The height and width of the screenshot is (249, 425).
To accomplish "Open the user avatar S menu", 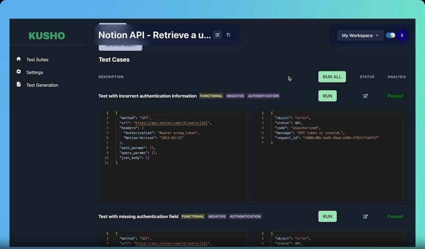I will [x=402, y=35].
